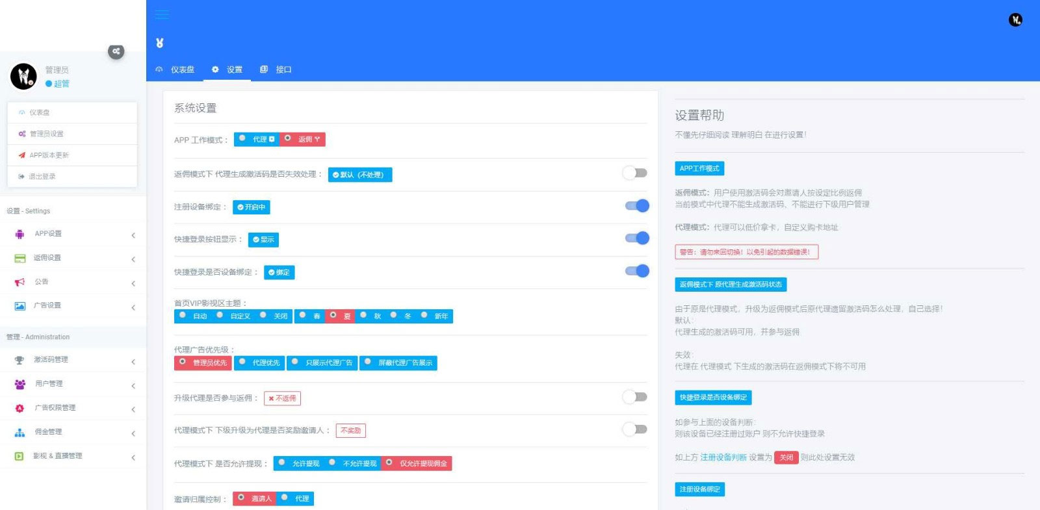Image resolution: width=1040 pixels, height=510 pixels.
Task: Open user avatar in top right corner
Action: click(1015, 20)
